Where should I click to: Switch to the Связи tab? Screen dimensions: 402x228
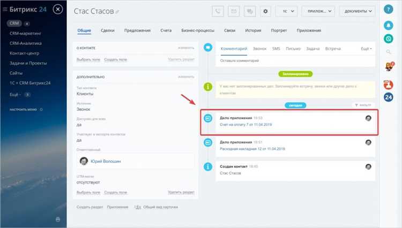tap(229, 31)
